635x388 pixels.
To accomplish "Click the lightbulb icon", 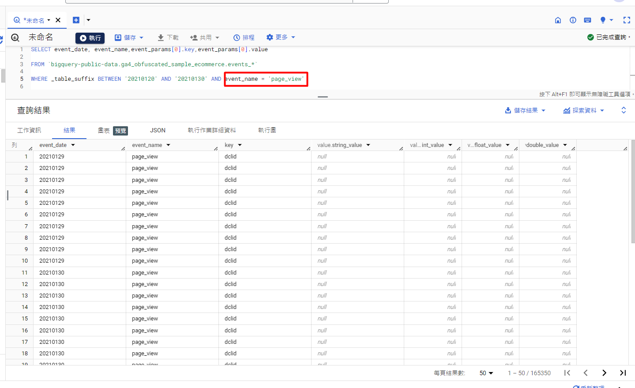I will 603,20.
